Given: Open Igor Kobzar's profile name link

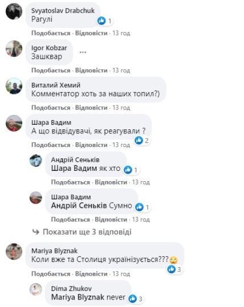Looking at the screenshot, I should (x=49, y=48).
